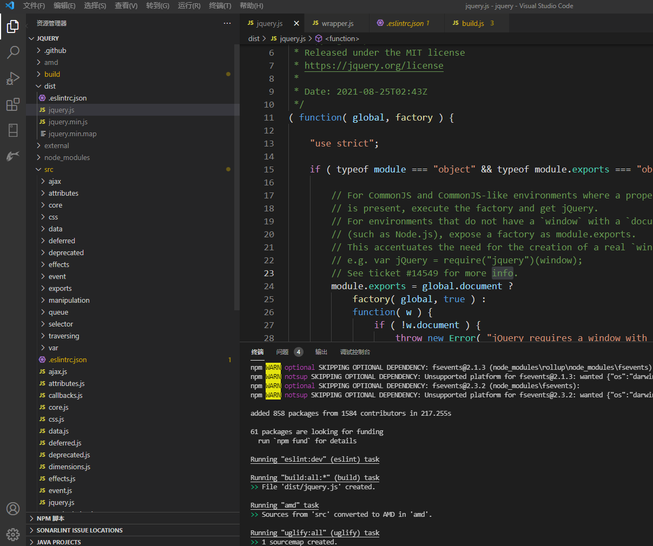Open the 终端(T) menu

pos(220,6)
